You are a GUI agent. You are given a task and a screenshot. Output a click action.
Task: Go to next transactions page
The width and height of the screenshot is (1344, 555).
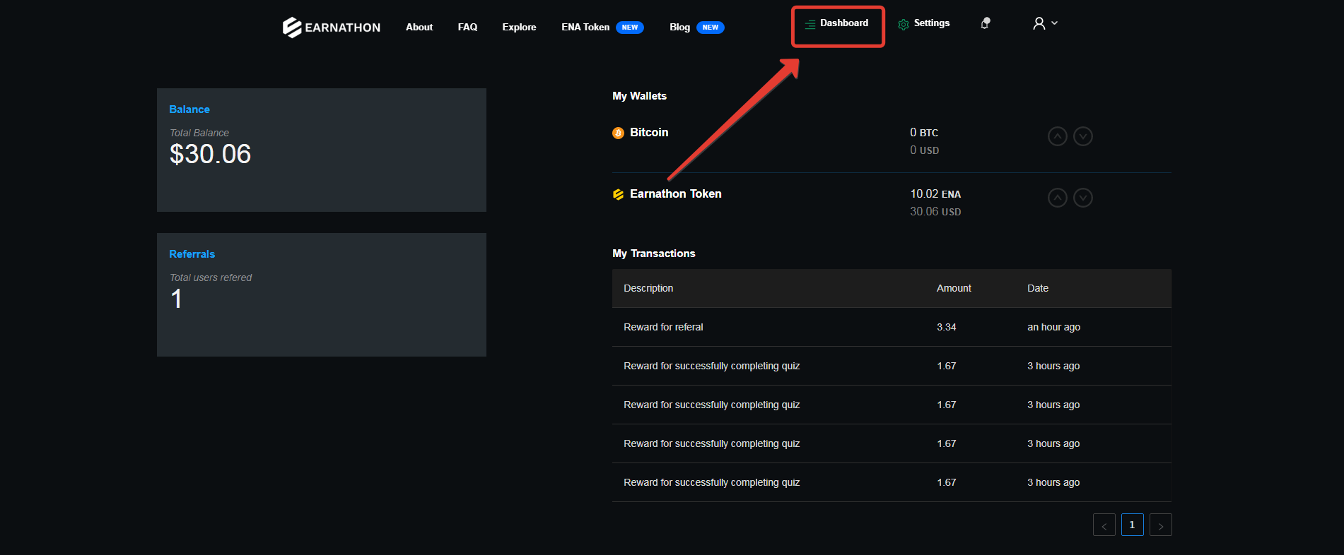[x=1160, y=525]
